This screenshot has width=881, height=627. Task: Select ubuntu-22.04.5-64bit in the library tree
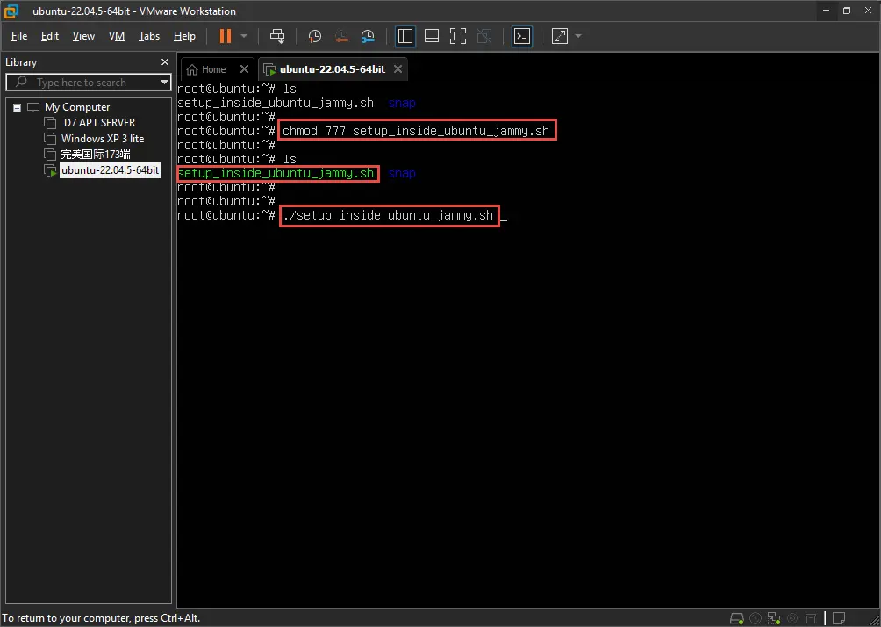point(111,169)
